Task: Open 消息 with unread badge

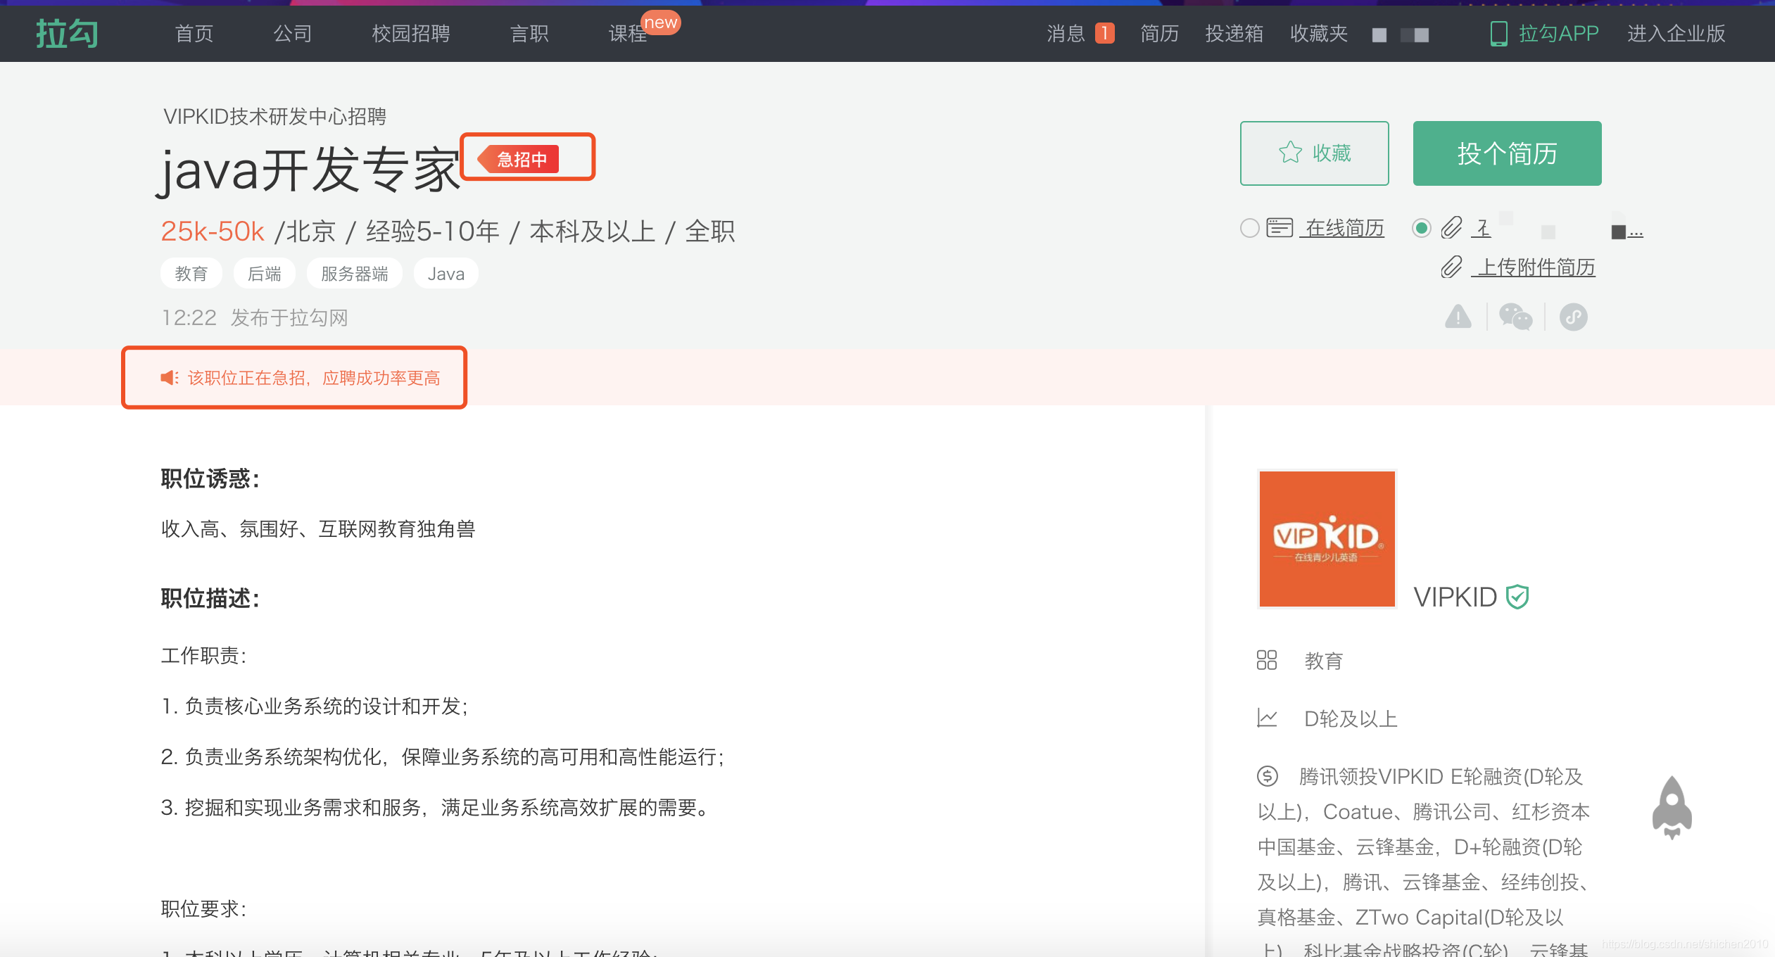Action: (1080, 33)
